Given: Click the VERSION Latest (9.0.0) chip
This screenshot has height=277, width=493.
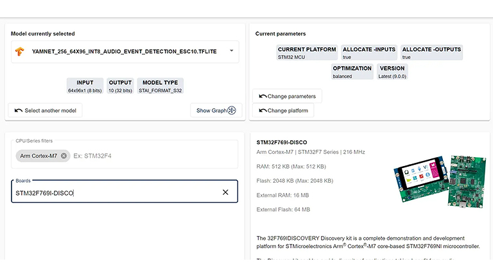Looking at the screenshot, I should point(392,72).
